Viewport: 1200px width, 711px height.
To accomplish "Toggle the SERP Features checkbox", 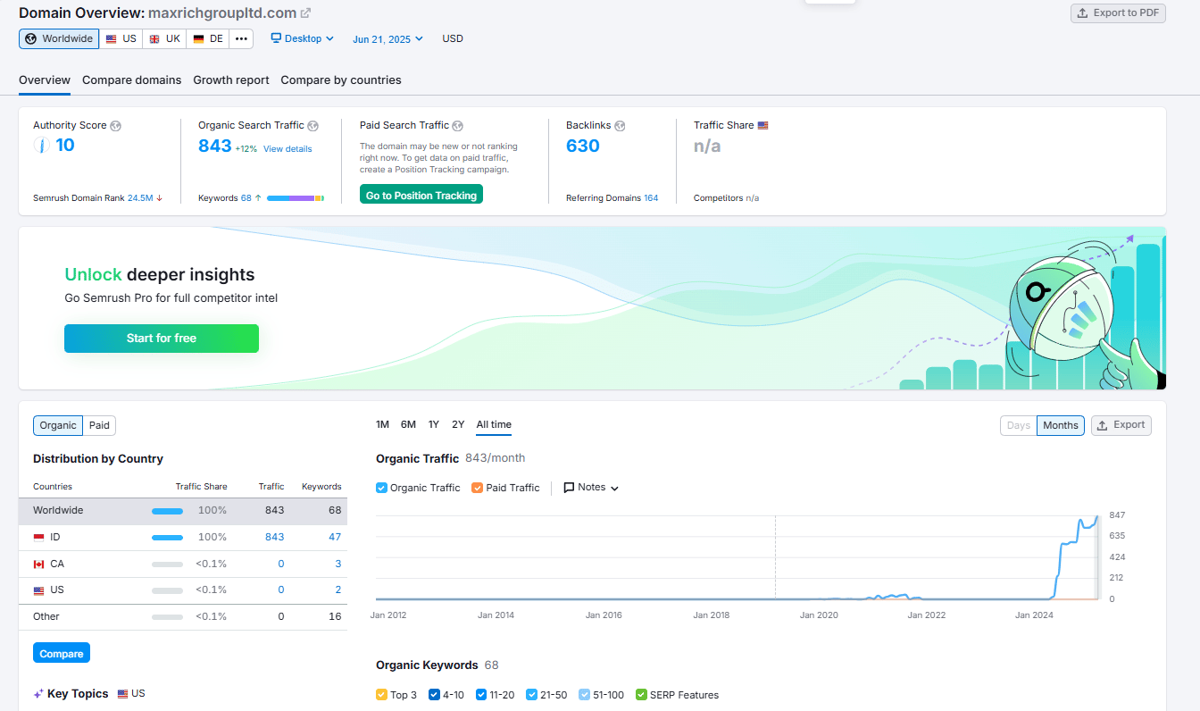I will point(641,695).
